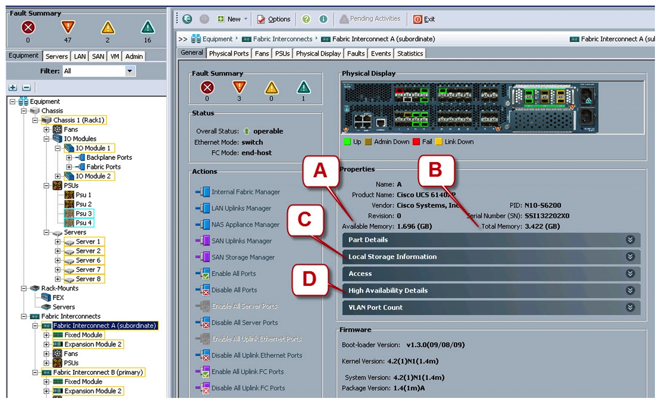Switch to the VM navigation tab
Viewport: 660px width, 403px height.
pos(114,56)
